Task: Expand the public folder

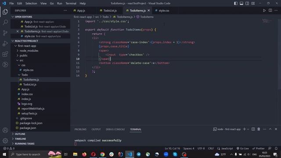Action: coord(40,56)
